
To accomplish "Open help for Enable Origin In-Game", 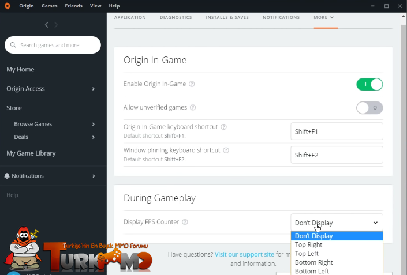I will click(x=192, y=84).
